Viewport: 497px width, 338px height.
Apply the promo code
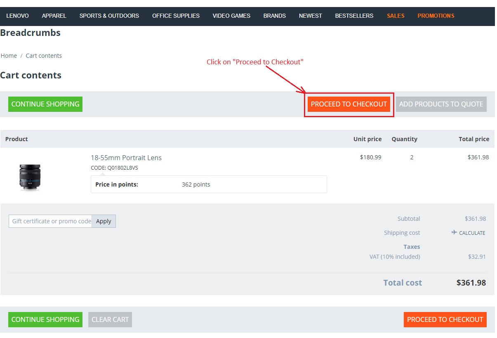tap(104, 221)
